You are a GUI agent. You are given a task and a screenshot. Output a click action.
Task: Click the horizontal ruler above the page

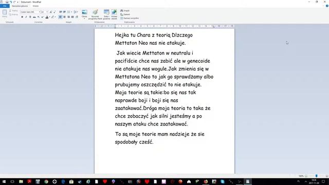click(164, 26)
